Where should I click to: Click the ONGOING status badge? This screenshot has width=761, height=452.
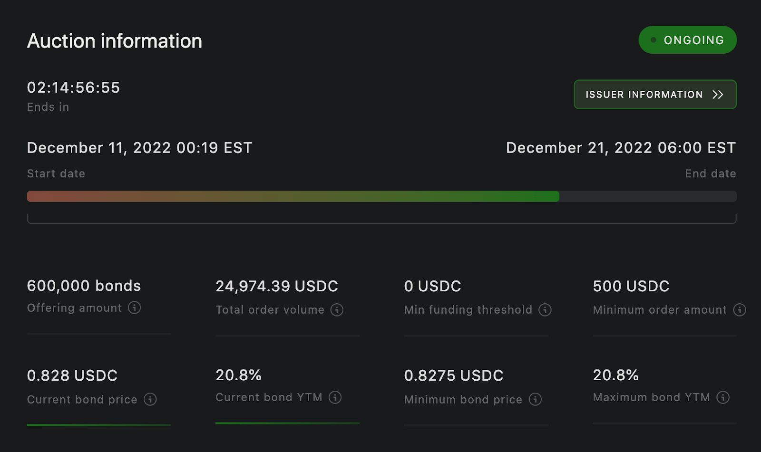pos(687,40)
